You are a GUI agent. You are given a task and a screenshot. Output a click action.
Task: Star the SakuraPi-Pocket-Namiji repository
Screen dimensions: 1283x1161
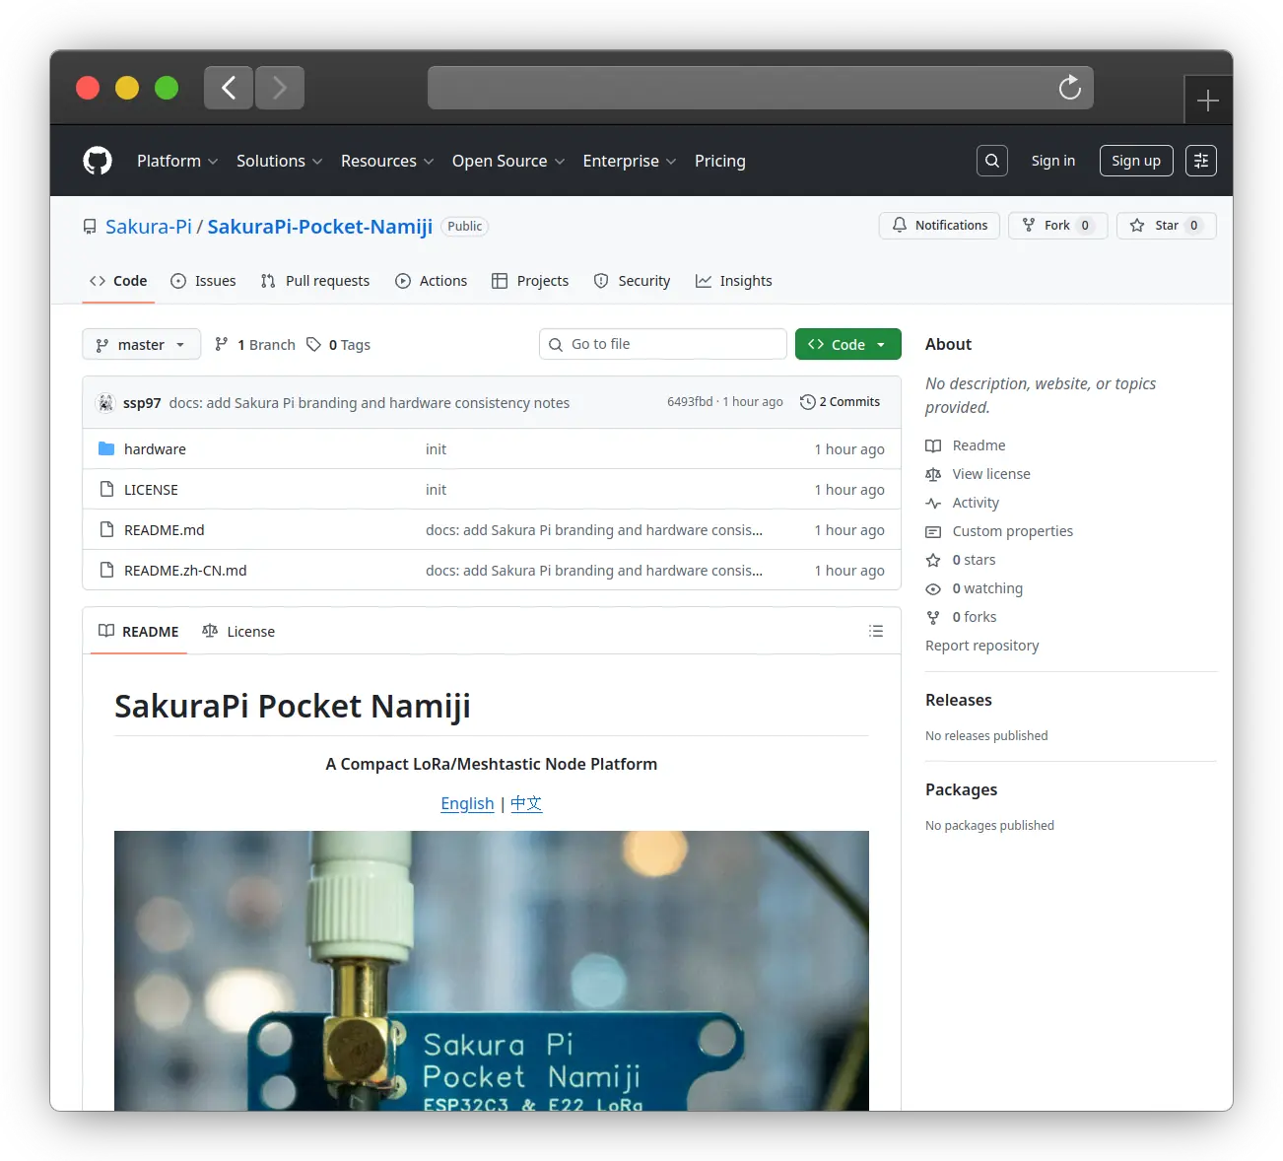1166,226
